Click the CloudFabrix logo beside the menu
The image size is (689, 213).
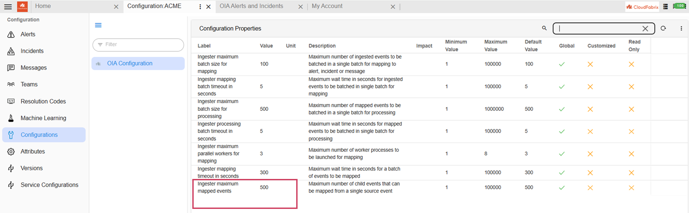click(x=23, y=6)
